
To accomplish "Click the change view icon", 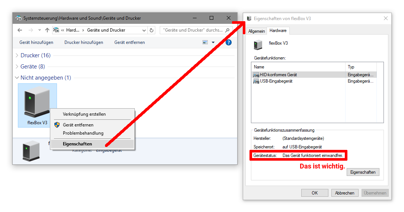I will (x=205, y=42).
